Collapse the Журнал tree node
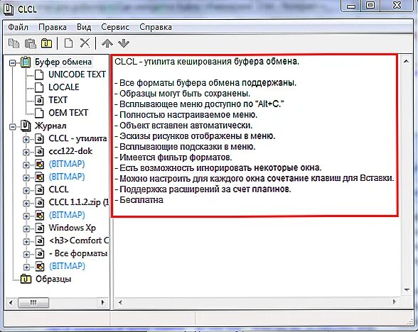The height and width of the screenshot is (332, 418). [x=12, y=126]
